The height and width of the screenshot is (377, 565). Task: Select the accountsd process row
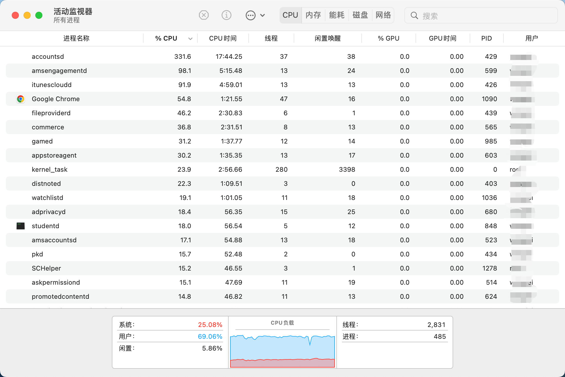(48, 56)
